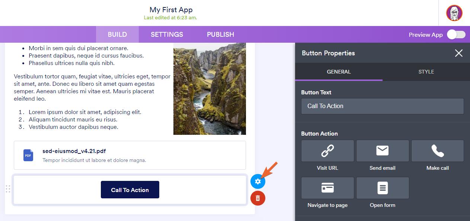Enable the Preview App toggle
The height and width of the screenshot is (221, 470).
coord(455,34)
